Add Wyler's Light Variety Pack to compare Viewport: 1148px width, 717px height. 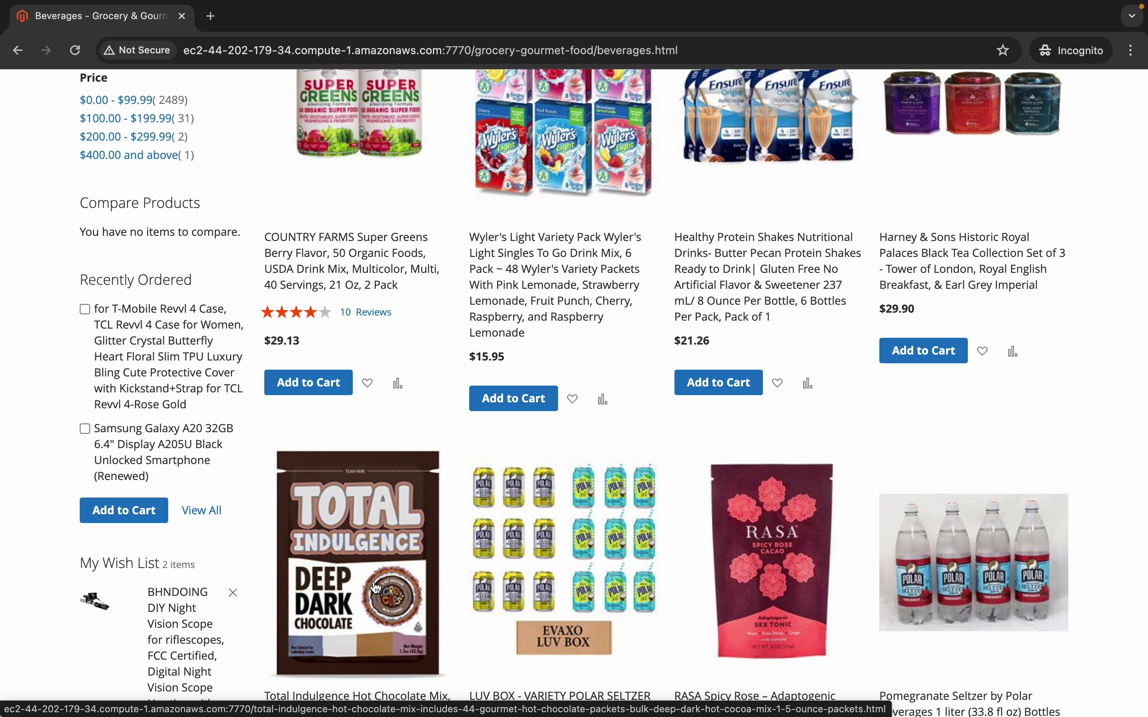point(602,399)
